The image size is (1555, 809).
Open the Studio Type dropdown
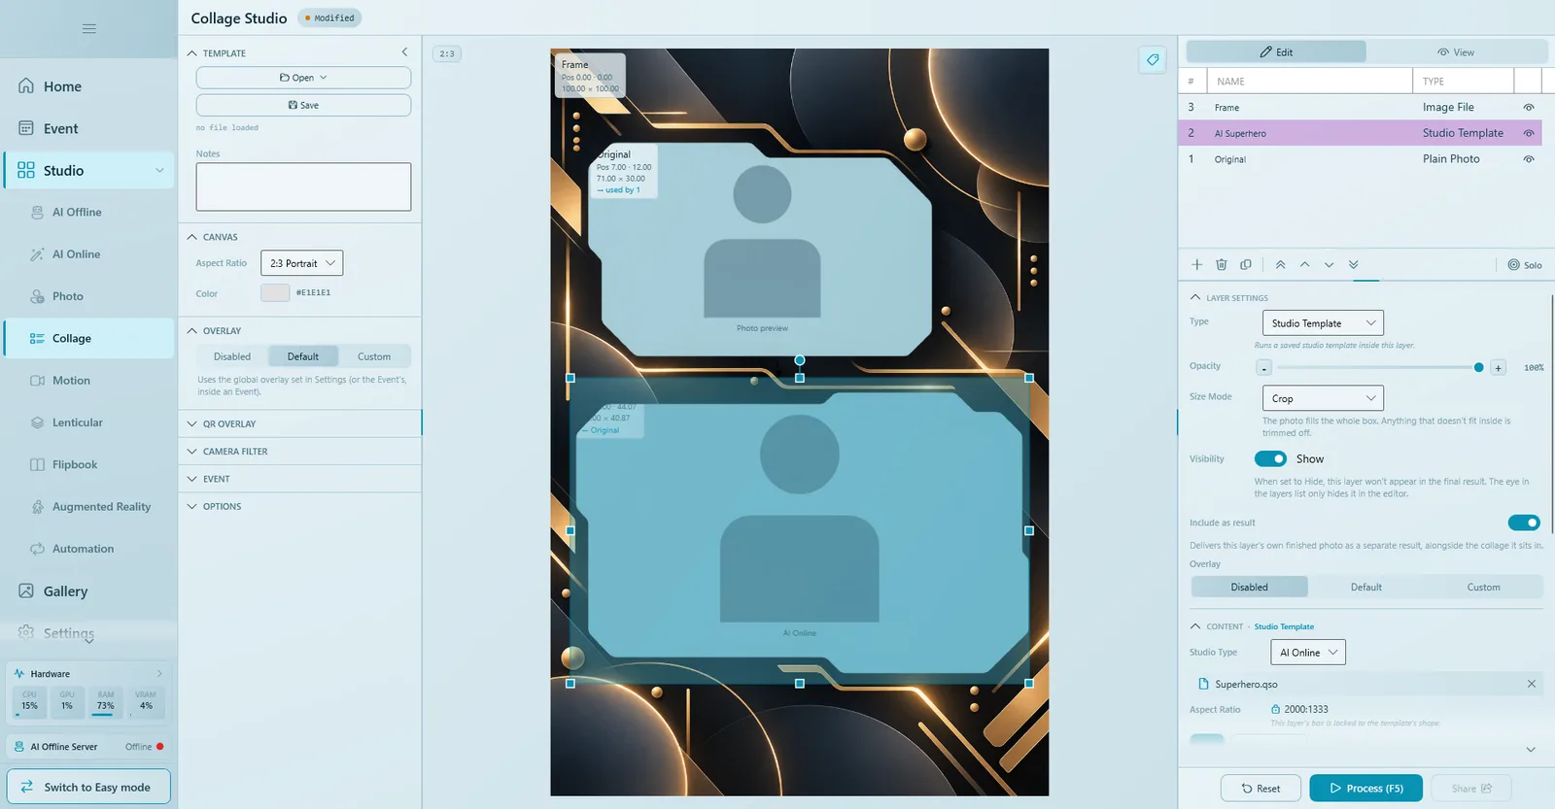1308,653
